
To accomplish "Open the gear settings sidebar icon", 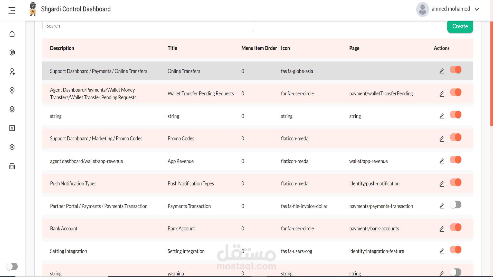I will (x=12, y=147).
